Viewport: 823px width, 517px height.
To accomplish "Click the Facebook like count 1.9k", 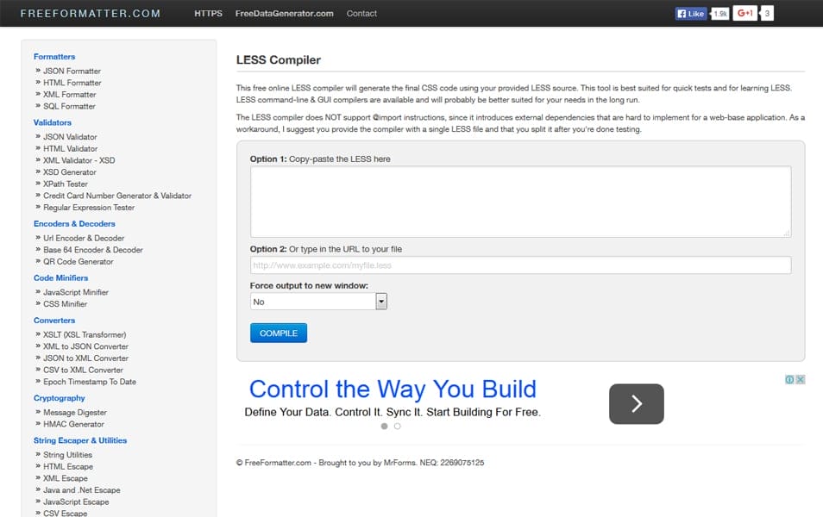I will 720,14.
